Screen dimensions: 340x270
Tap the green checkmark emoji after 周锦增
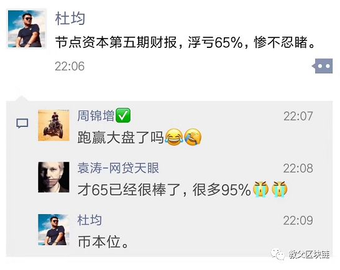123,115
